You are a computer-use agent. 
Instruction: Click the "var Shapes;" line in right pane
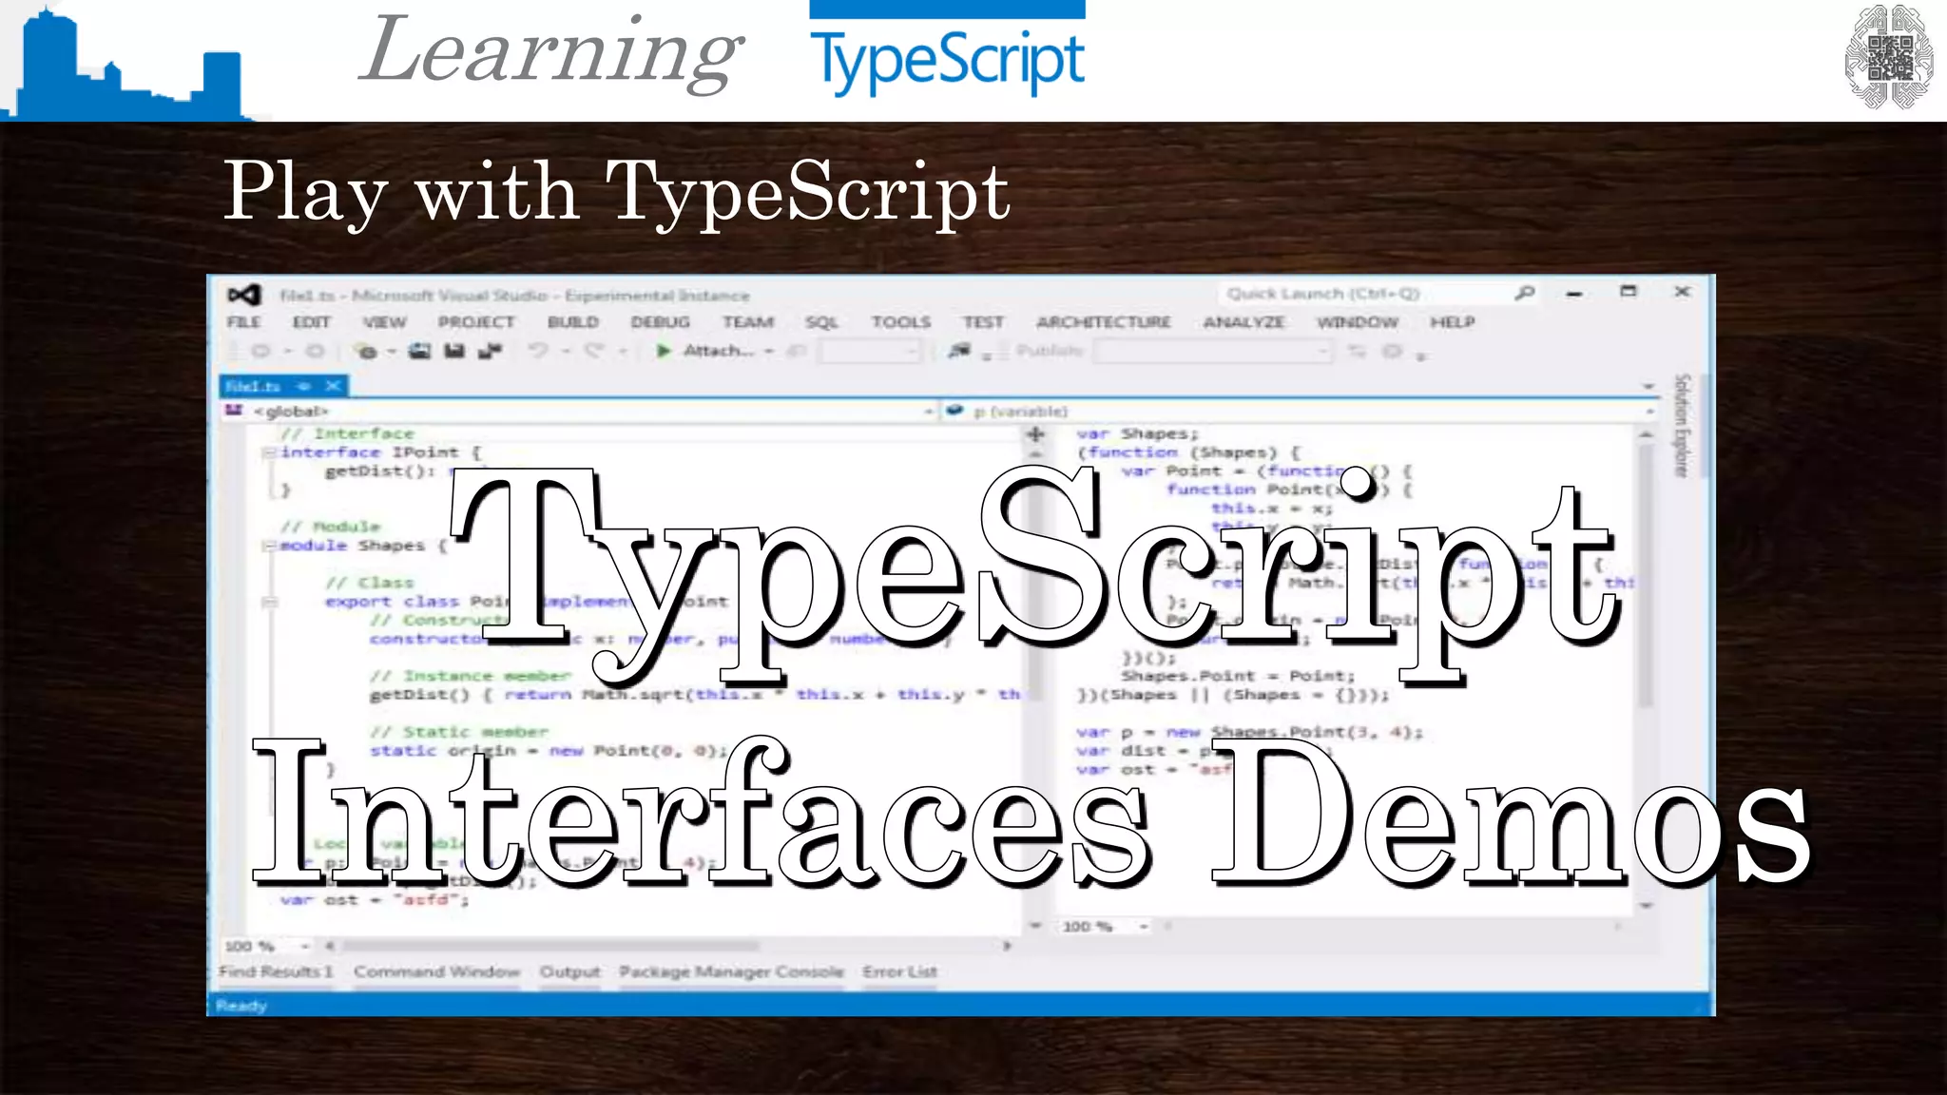coord(1138,433)
